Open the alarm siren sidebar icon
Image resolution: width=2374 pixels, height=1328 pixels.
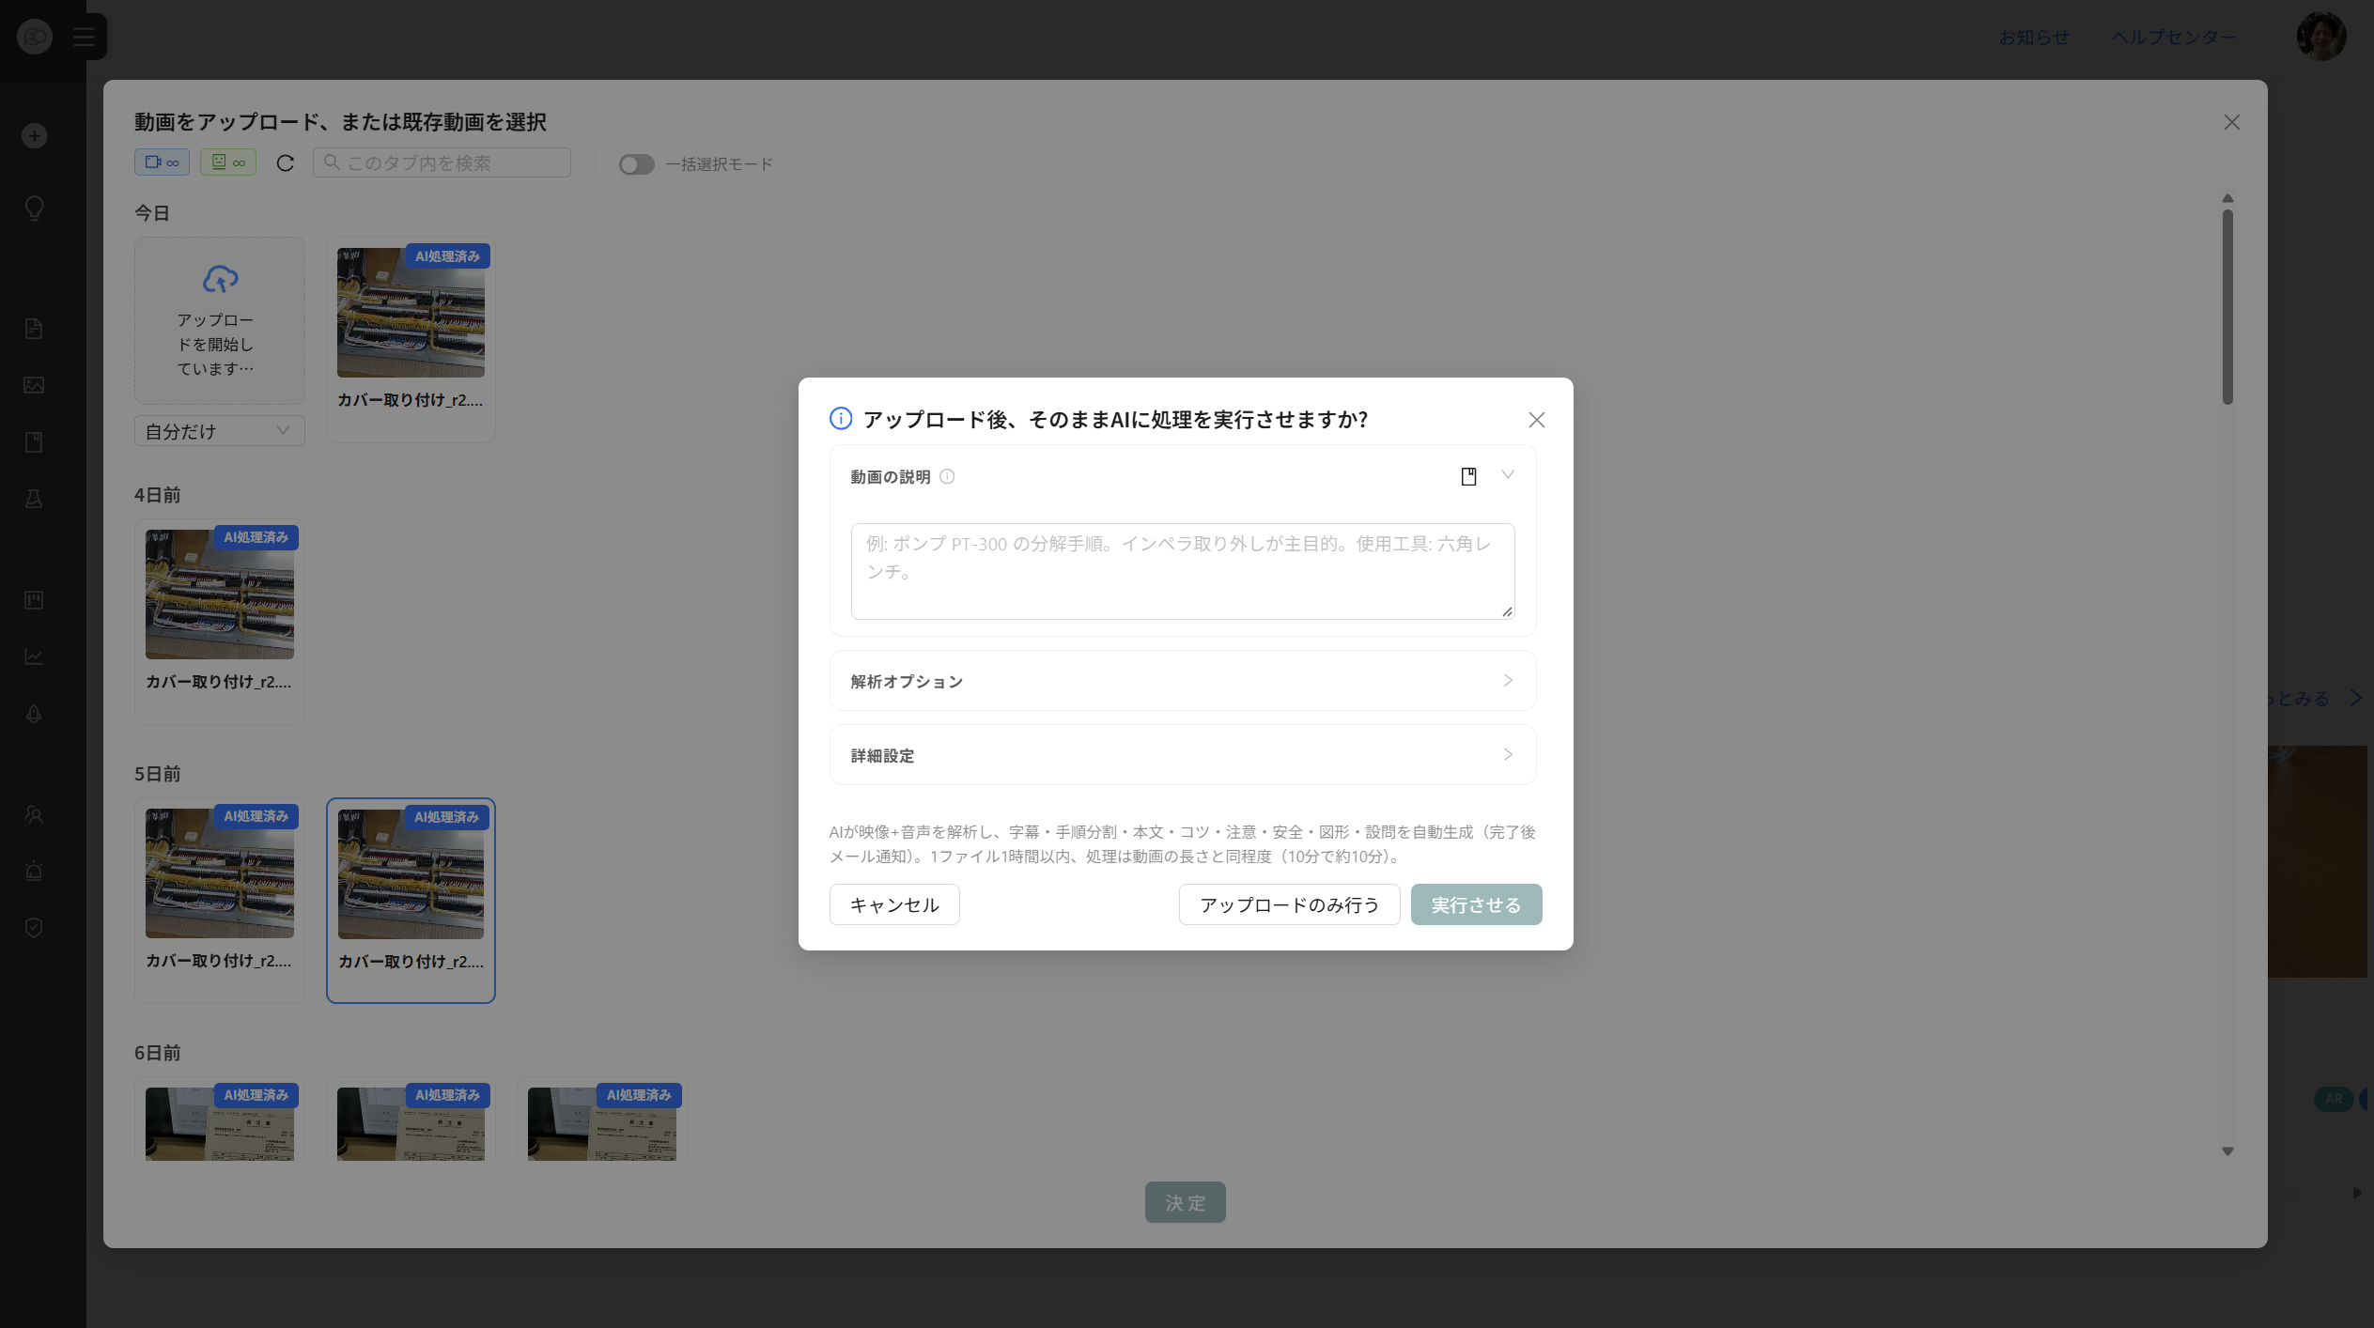(x=34, y=871)
